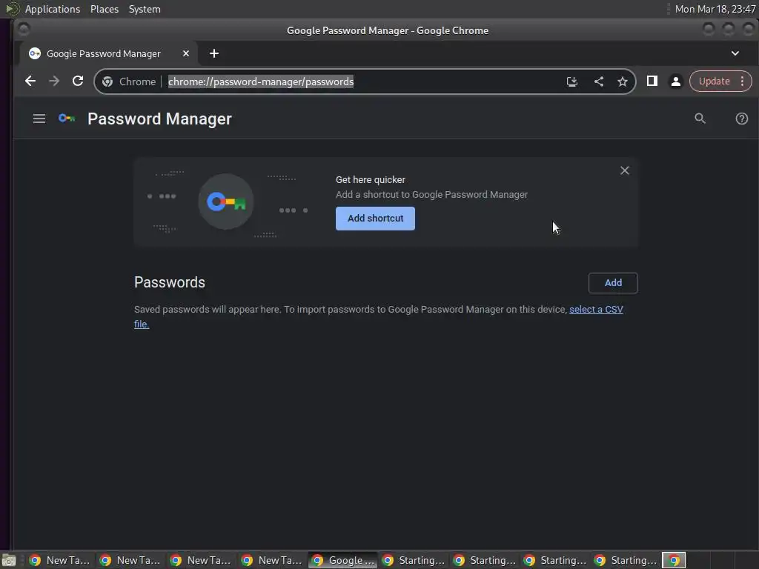
Task: Click the Get here quicker text
Action: [371, 179]
